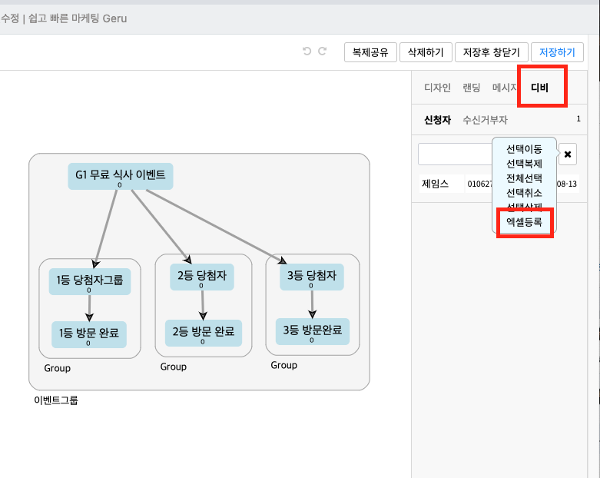Click 엑셀등록 in the popup menu

(524, 222)
